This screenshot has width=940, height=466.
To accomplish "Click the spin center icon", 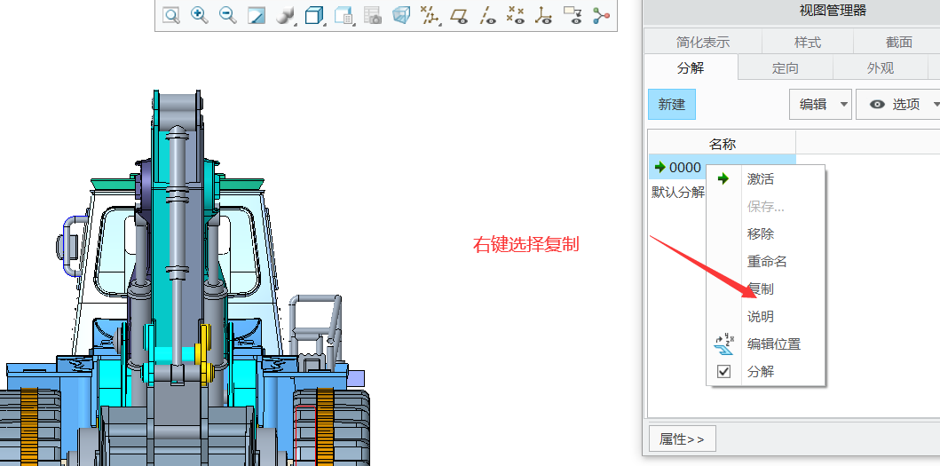I will coord(601,16).
